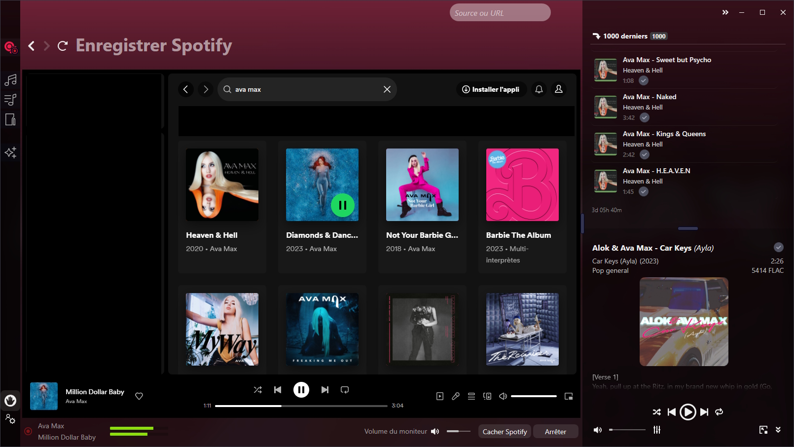Go forward with the header forward arrow
The width and height of the screenshot is (794, 447).
(x=47, y=46)
